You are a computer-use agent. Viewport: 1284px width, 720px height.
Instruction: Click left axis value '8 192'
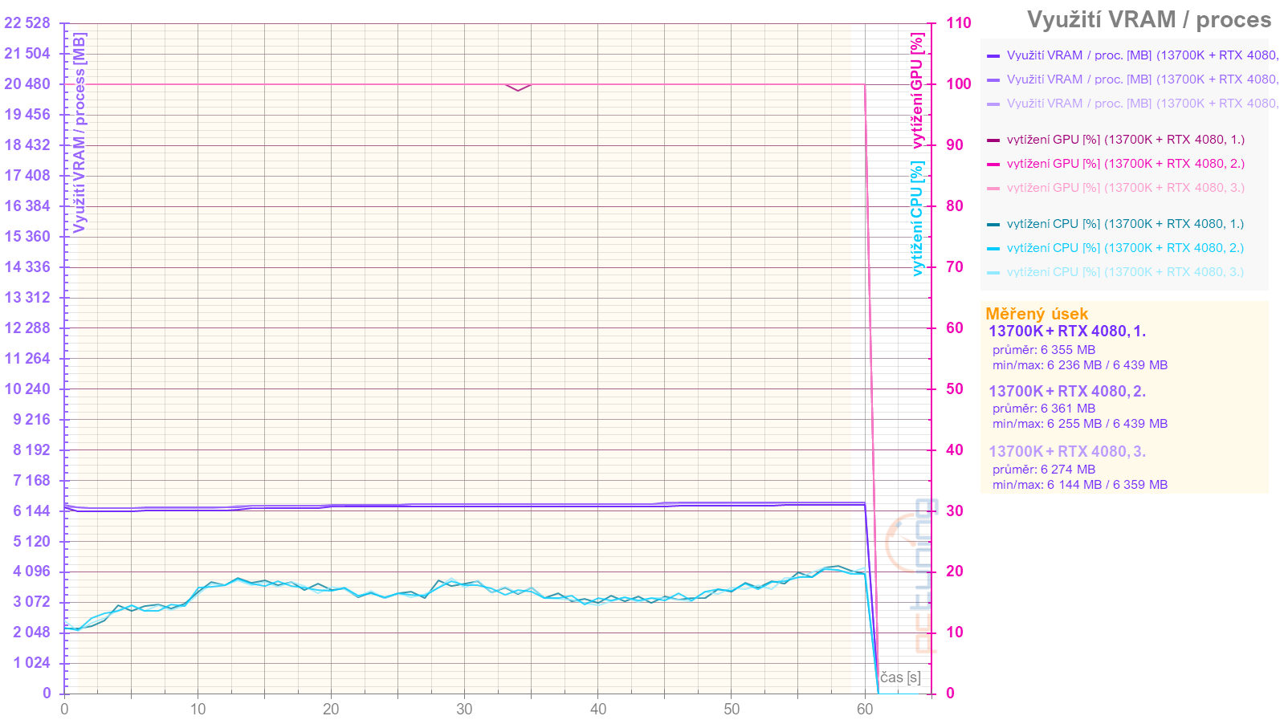[31, 450]
